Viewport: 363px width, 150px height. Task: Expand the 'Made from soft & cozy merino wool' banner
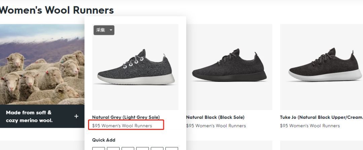[x=42, y=116]
